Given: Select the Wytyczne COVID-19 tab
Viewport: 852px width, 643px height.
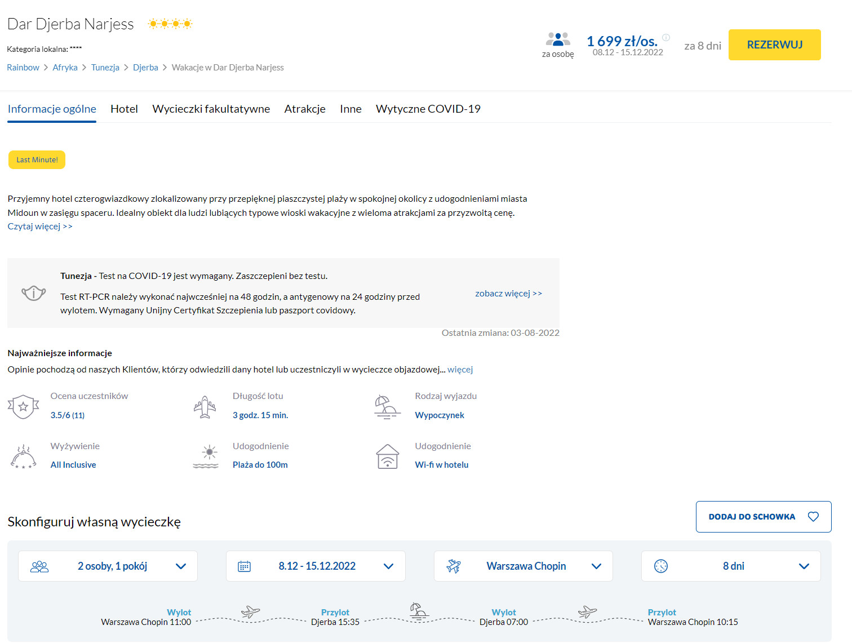Looking at the screenshot, I should [x=428, y=109].
